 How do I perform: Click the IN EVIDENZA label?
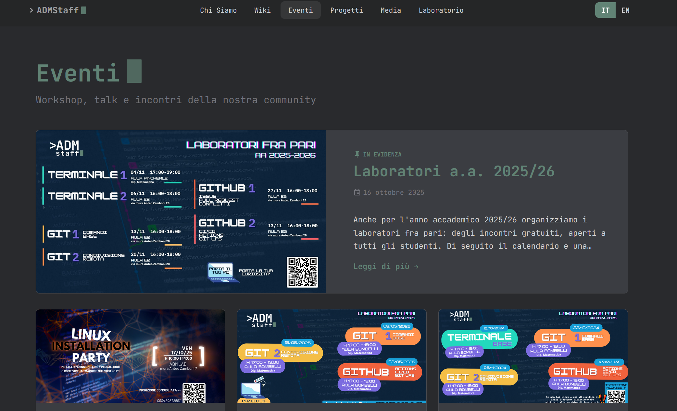(x=382, y=155)
